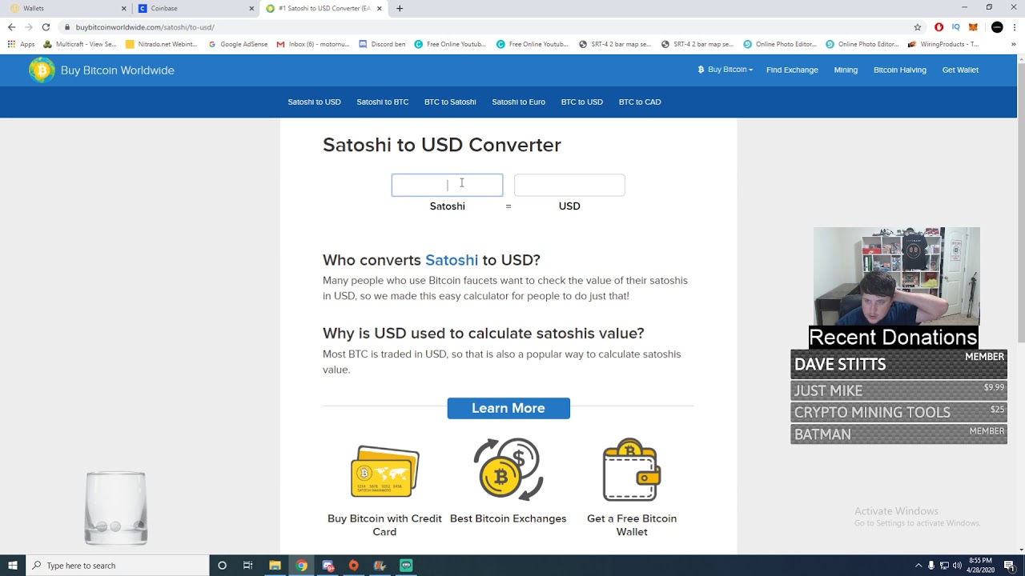
Task: Open volume control in system tray
Action: 957,566
